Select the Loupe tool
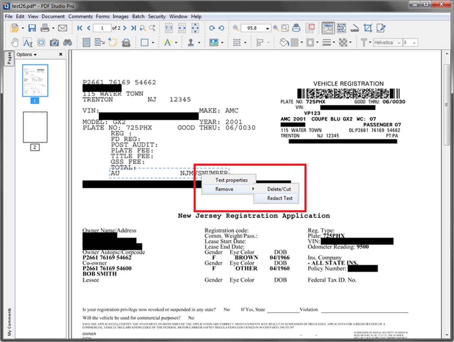Screen dimensions: 454x342 point(296,28)
